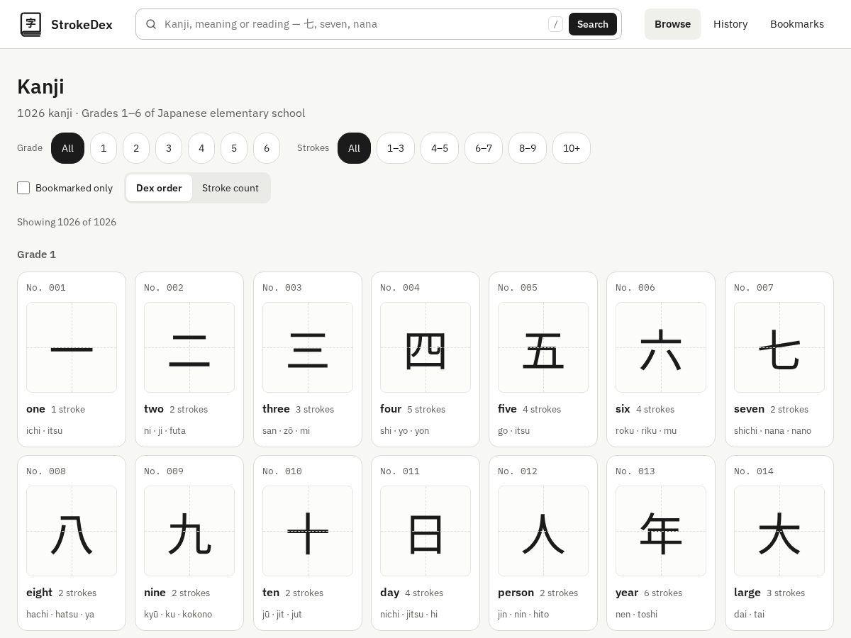Open kanji card No. 007 seven
The height and width of the screenshot is (638, 851).
779,359
